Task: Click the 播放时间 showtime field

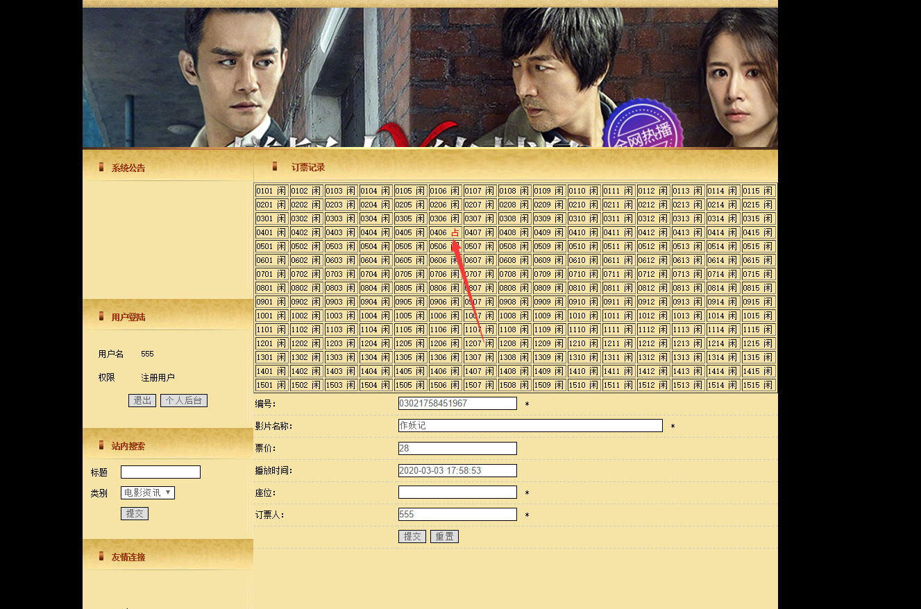Action: coord(457,470)
